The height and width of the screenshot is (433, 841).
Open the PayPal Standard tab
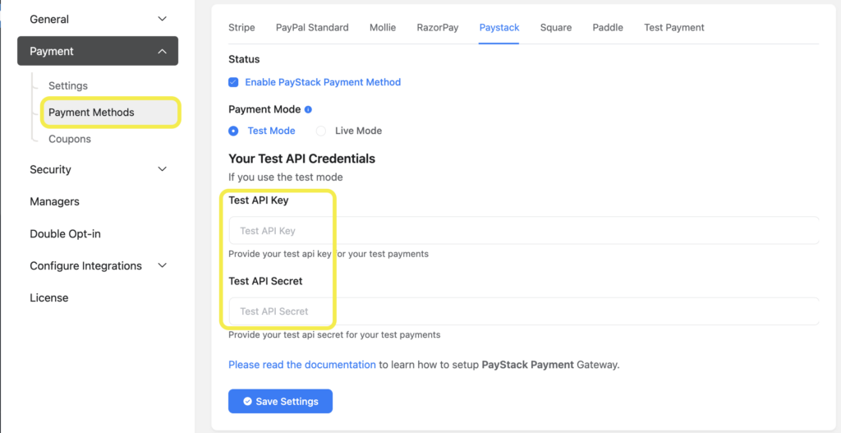point(312,27)
